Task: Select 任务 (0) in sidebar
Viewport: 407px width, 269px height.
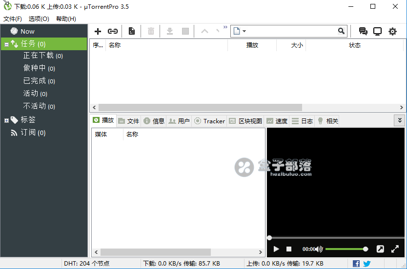Action: [x=44, y=44]
